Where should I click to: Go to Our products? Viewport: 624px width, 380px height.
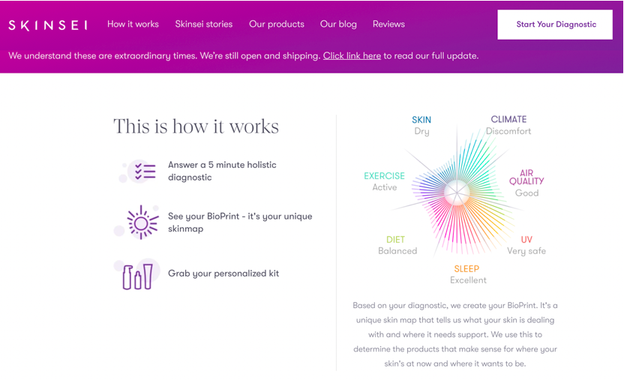(x=277, y=24)
